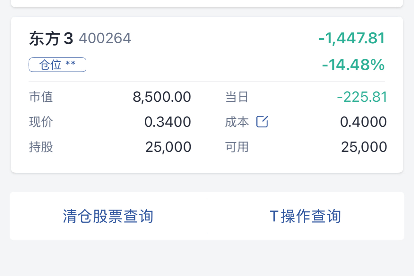Tap the 现价 value 0.3400

click(168, 122)
